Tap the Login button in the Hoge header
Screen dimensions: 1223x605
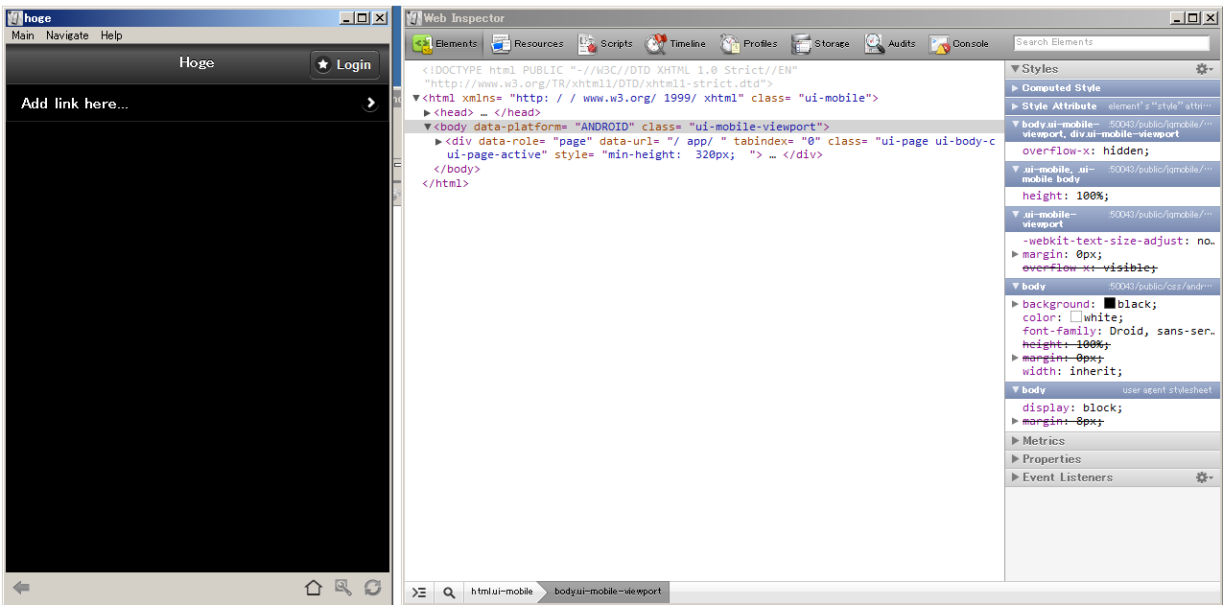[x=344, y=64]
